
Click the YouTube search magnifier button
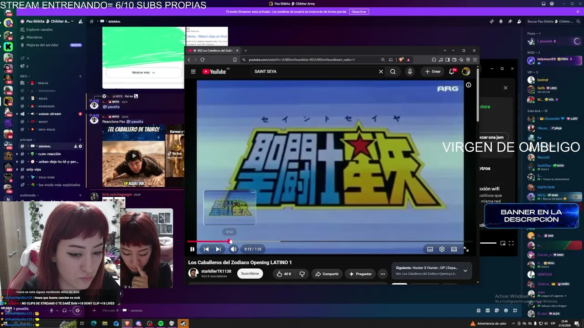click(x=393, y=72)
